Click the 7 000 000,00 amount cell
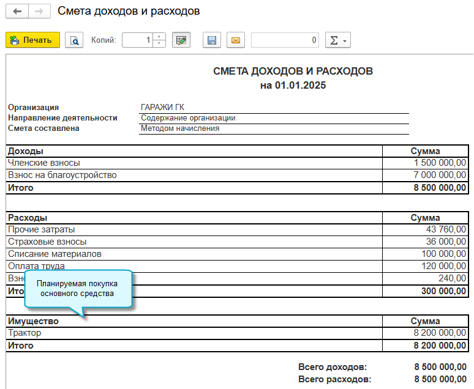This screenshot has width=474, height=389. [x=426, y=175]
